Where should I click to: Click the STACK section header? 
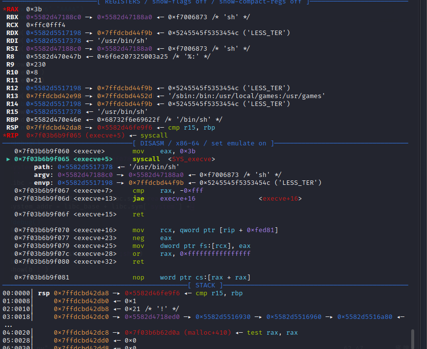(205, 285)
